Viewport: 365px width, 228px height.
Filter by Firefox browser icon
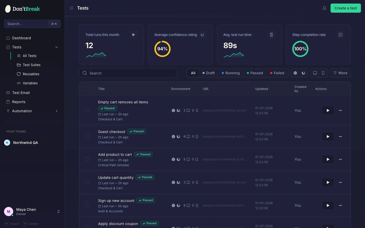pyautogui.click(x=303, y=73)
